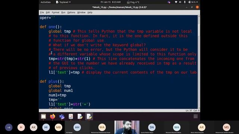239x134 pixels.
Task: Click the Activities button in the top bar
Action: 46,2
